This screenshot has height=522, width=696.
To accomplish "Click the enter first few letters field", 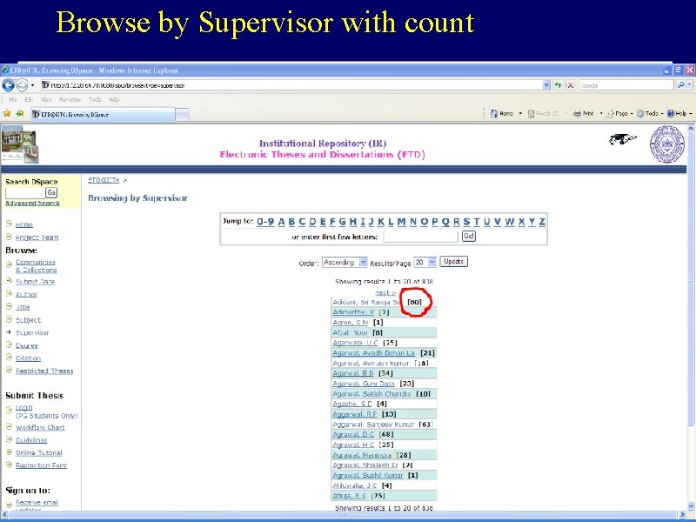I will 420,237.
